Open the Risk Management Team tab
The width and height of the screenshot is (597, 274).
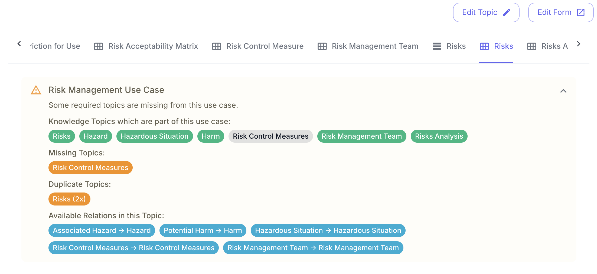click(375, 46)
